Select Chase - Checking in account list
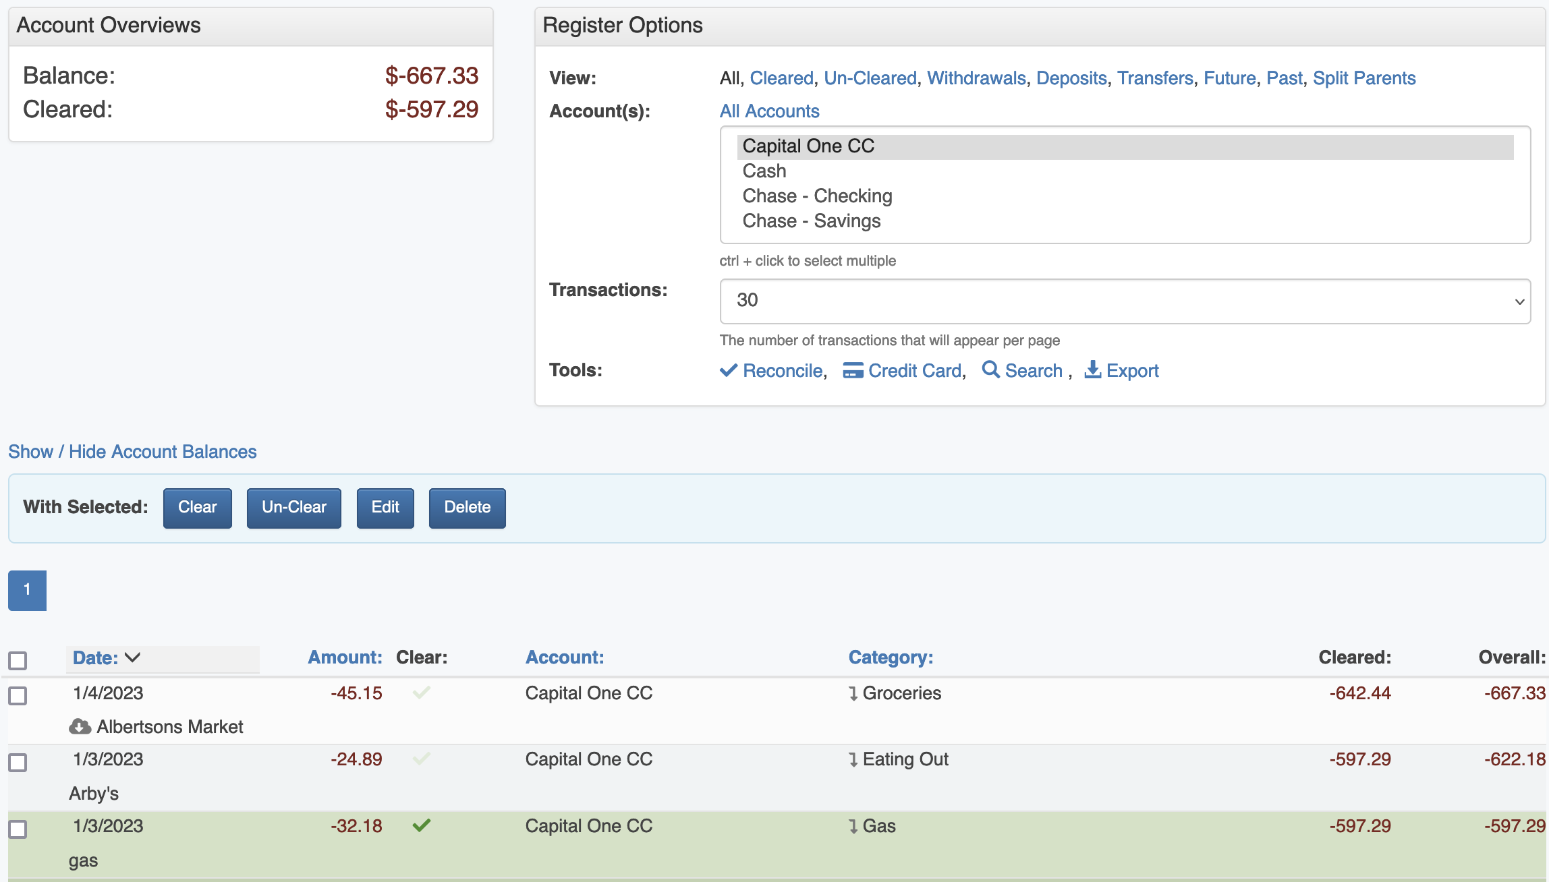 817,196
